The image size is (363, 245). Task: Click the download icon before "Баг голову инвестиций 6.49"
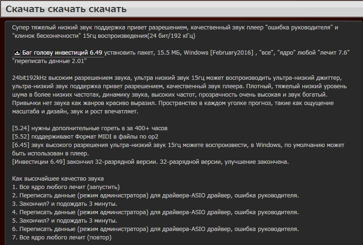(x=17, y=53)
